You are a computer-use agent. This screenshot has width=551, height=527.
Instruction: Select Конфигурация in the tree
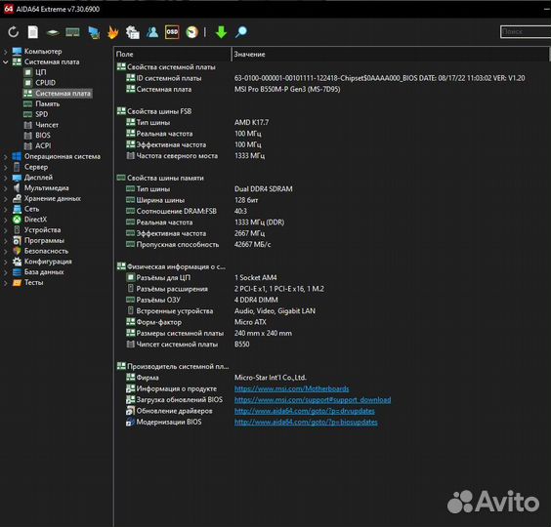coord(48,262)
